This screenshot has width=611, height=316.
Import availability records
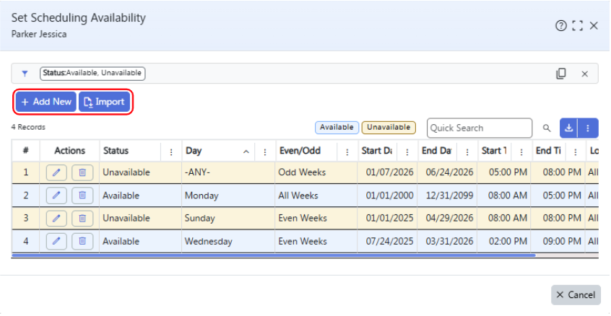pos(105,102)
